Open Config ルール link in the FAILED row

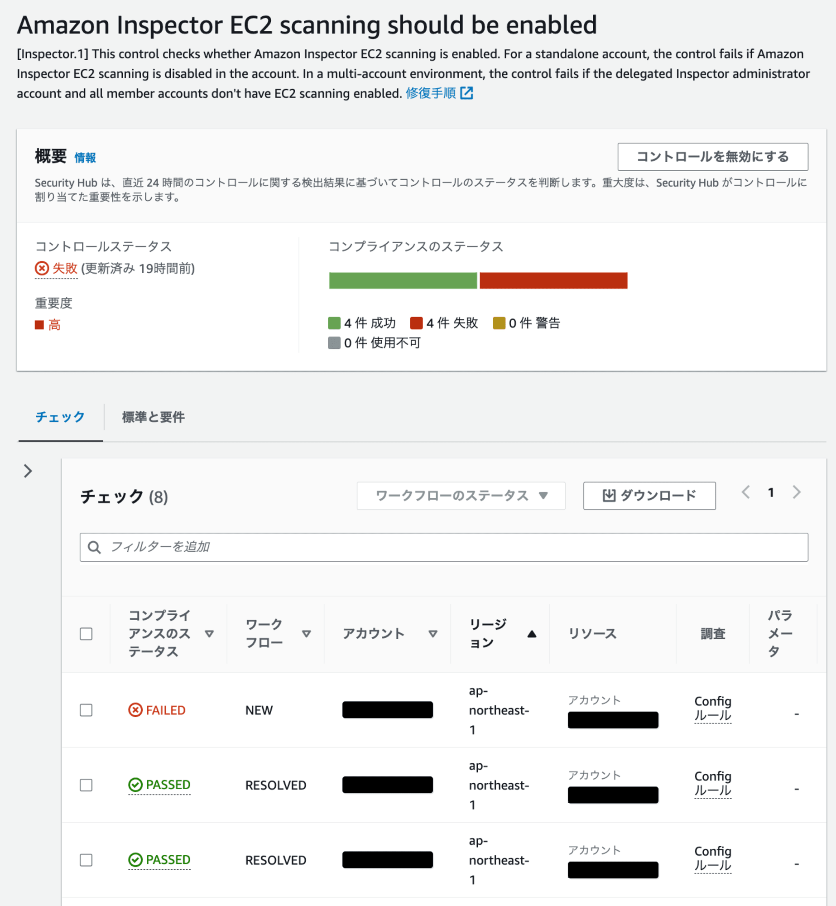[713, 708]
